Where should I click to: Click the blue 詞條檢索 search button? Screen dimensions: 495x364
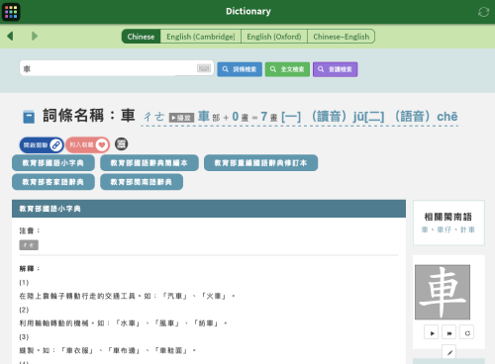(x=240, y=69)
